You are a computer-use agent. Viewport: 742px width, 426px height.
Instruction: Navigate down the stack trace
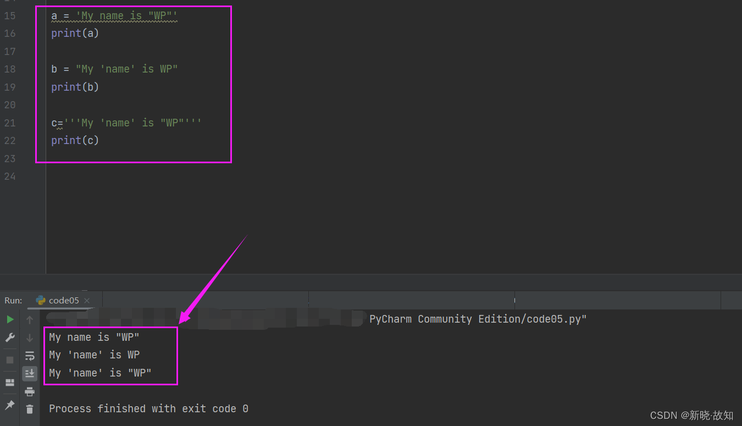tap(30, 337)
